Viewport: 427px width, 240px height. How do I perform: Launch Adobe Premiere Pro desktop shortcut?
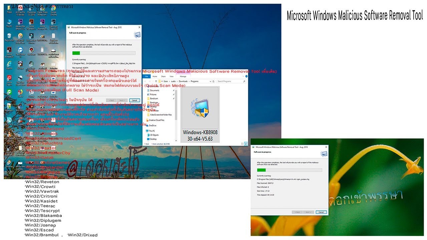(x=42, y=24)
